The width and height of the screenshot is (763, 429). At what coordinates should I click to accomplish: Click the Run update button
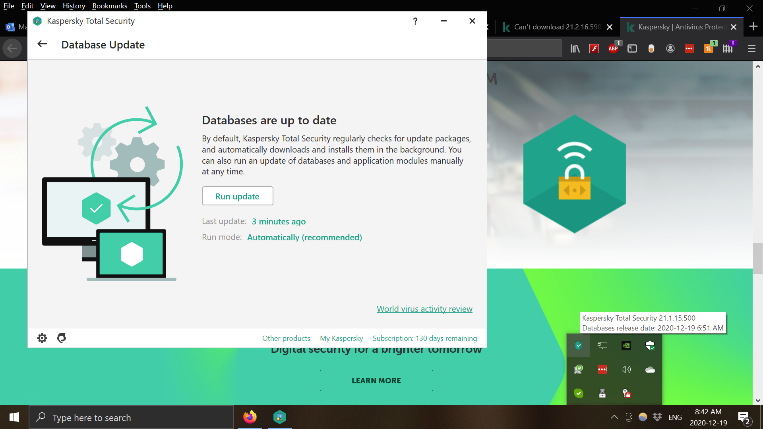click(x=237, y=196)
